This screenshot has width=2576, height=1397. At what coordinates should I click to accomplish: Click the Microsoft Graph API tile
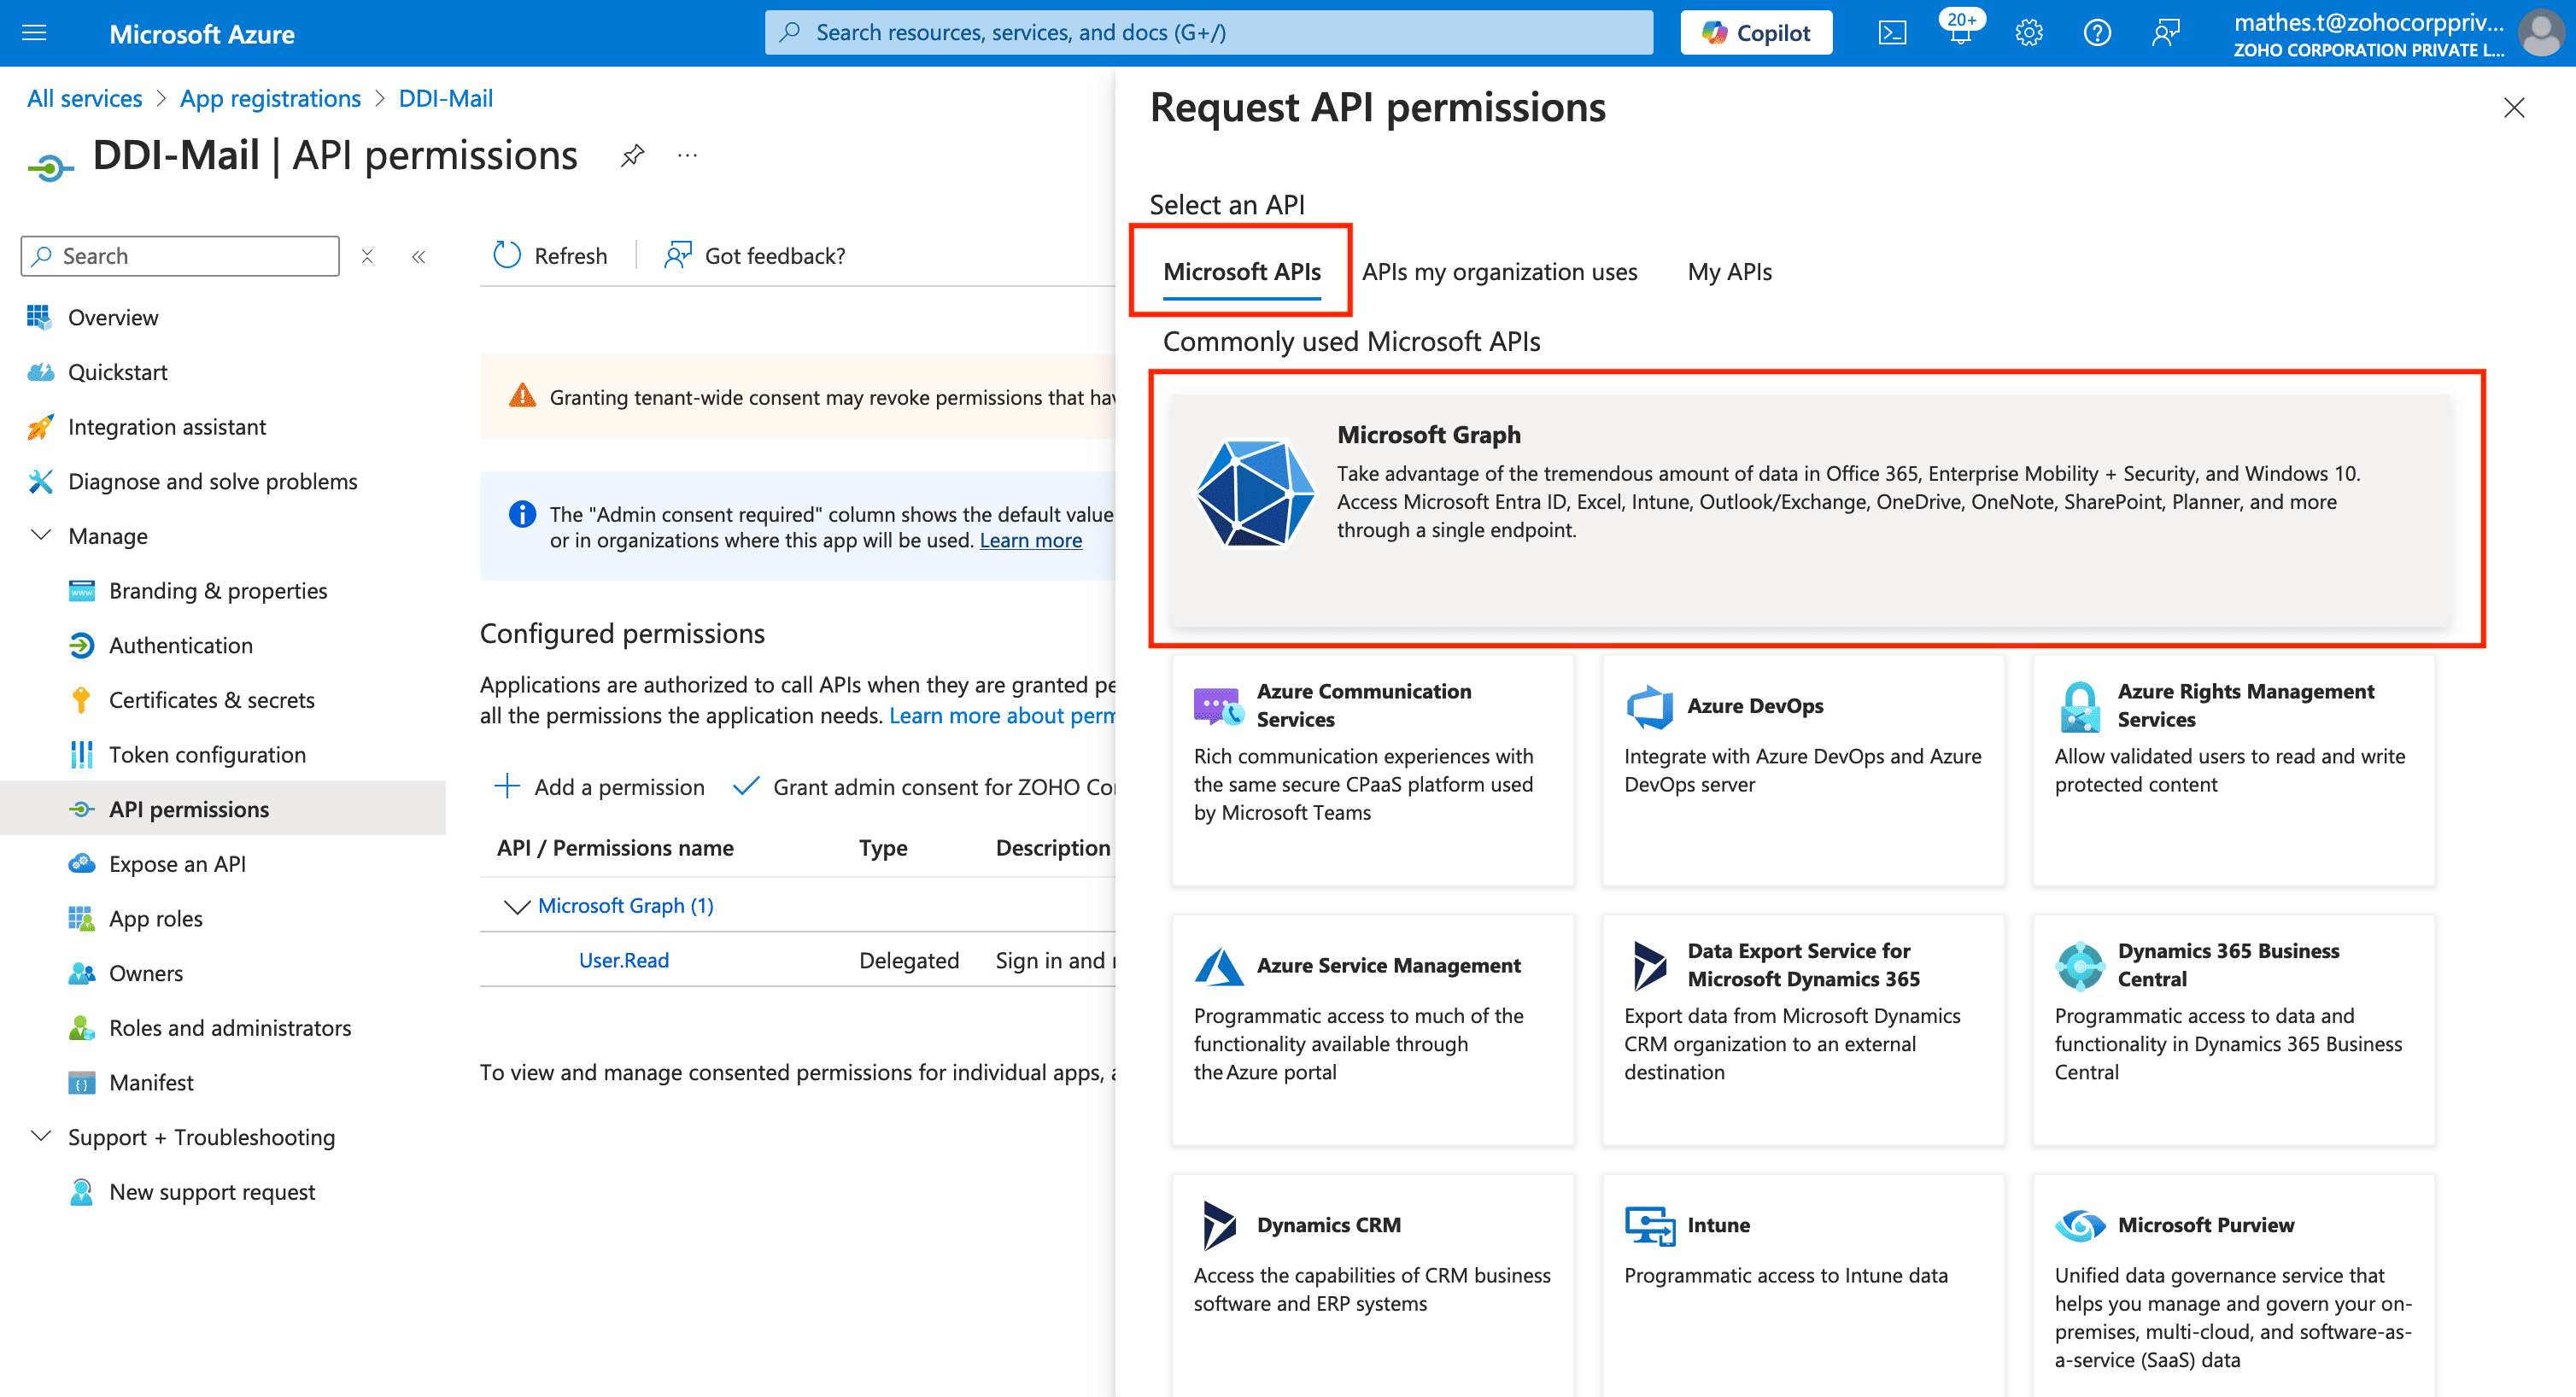(1810, 510)
